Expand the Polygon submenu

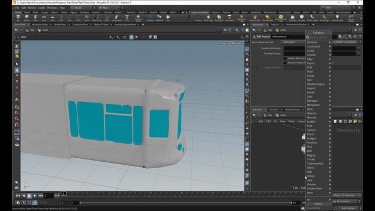318,138
